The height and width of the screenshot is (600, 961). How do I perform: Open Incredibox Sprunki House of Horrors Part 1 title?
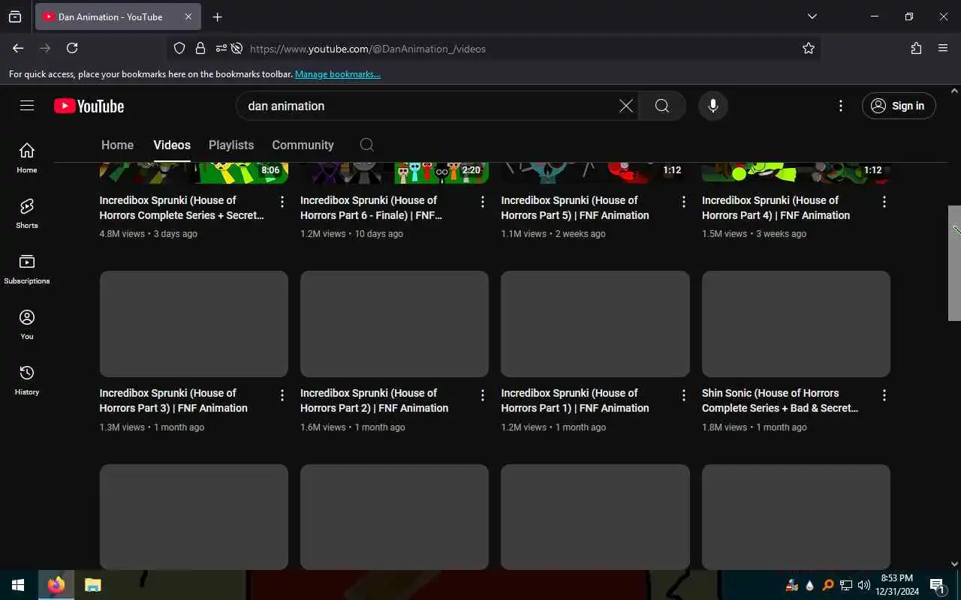pyautogui.click(x=575, y=400)
